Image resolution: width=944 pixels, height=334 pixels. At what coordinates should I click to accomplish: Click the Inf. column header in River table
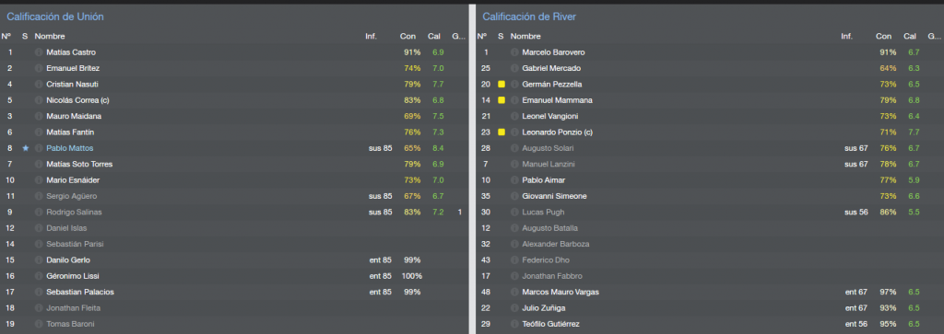847,37
